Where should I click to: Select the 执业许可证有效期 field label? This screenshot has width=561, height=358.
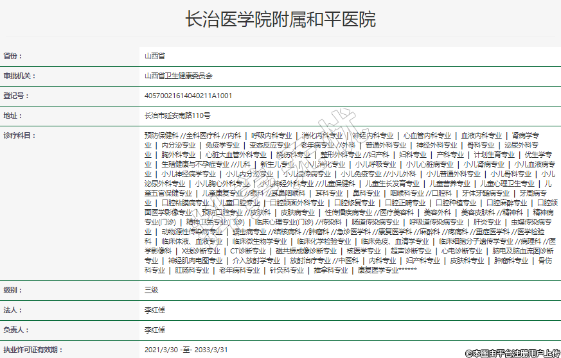pyautogui.click(x=33, y=350)
